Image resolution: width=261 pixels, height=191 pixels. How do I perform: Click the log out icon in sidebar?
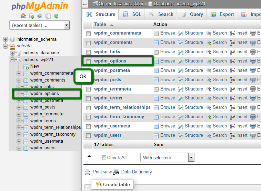[x=31, y=16]
